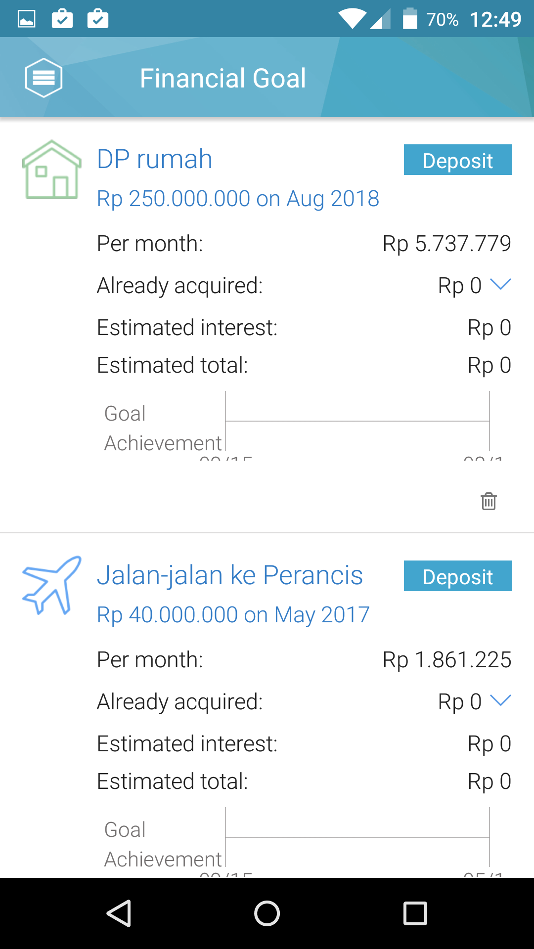Expand DP rumah already acquired details
This screenshot has width=534, height=949.
(x=500, y=285)
